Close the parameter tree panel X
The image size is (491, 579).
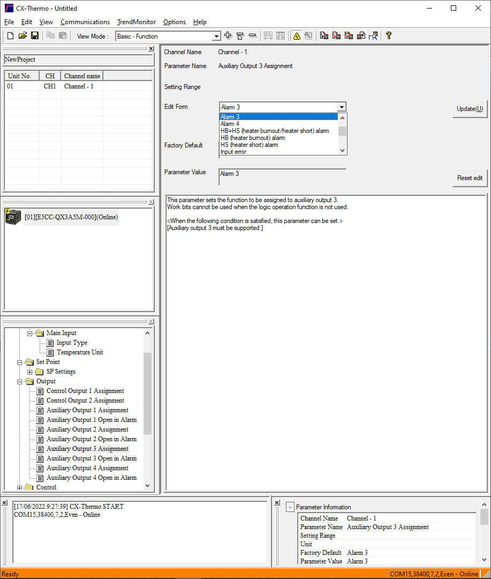pos(151,322)
